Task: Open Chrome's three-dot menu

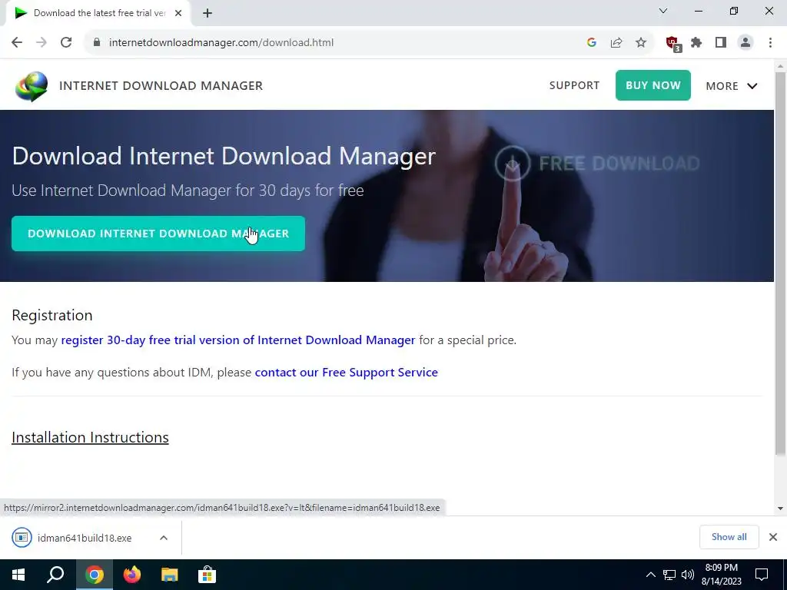Action: pyautogui.click(x=770, y=43)
